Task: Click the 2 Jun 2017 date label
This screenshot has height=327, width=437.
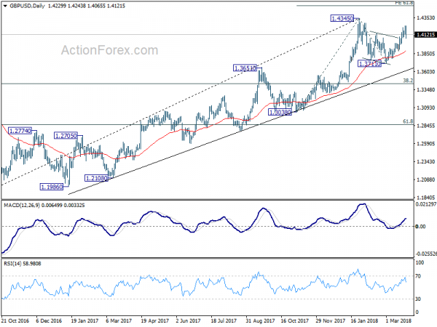Action: [189, 320]
